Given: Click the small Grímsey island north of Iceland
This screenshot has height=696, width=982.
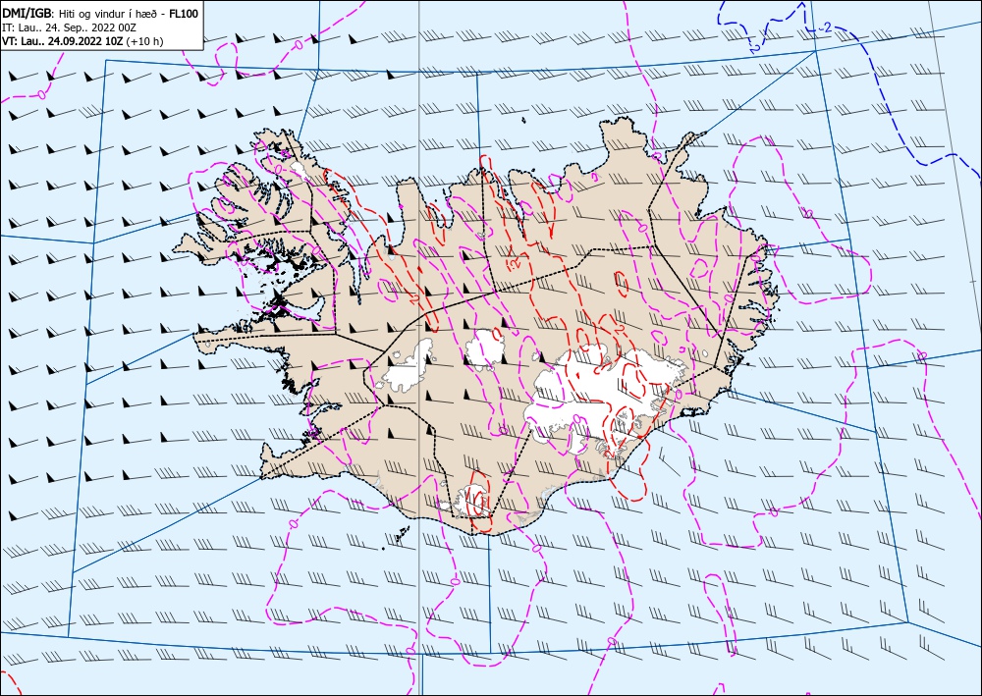Looking at the screenshot, I should coord(523,121).
